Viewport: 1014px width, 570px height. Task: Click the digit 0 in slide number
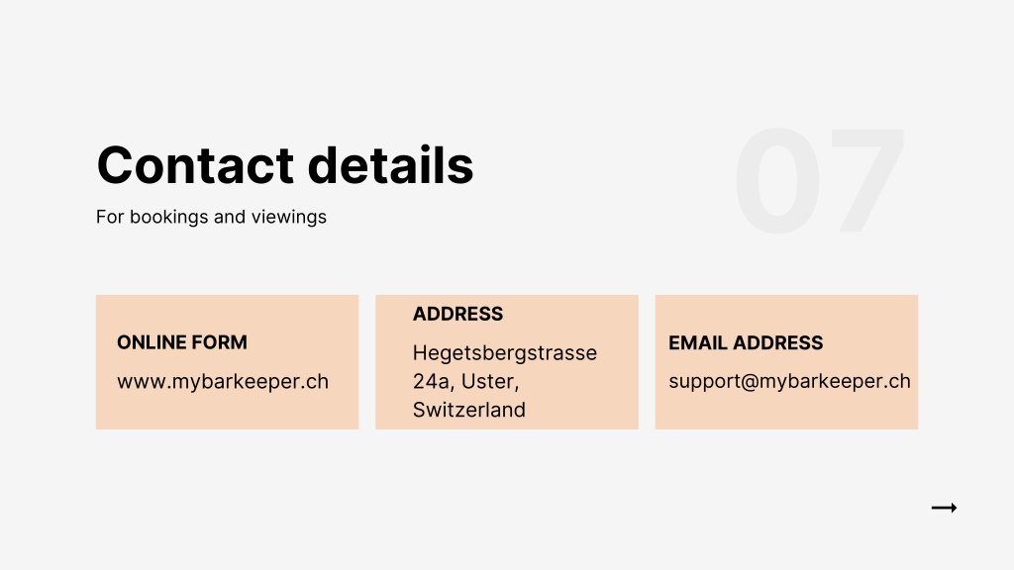coord(778,180)
